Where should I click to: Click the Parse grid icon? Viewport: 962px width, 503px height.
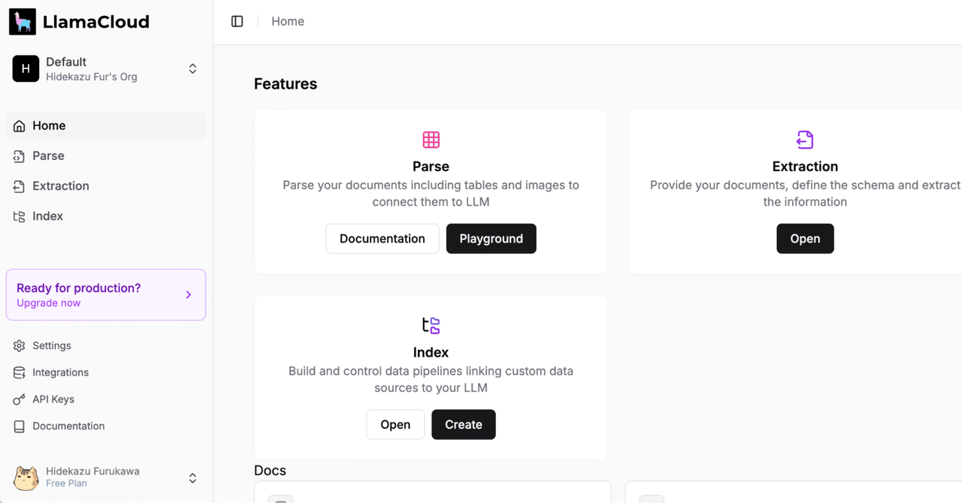click(x=431, y=140)
